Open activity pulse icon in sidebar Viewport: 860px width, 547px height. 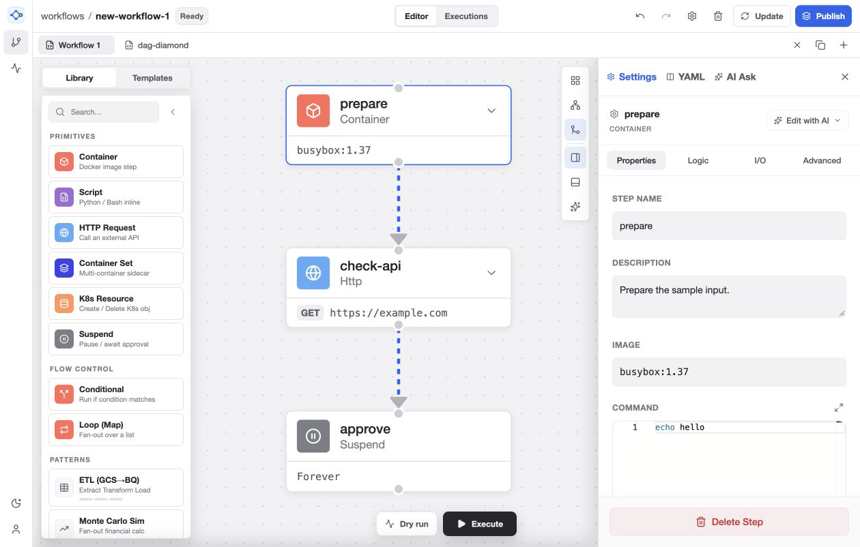tap(16, 68)
